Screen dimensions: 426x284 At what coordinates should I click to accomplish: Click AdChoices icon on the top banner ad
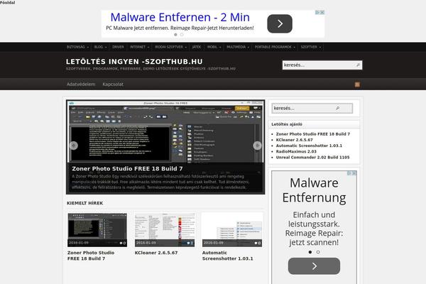[317, 13]
